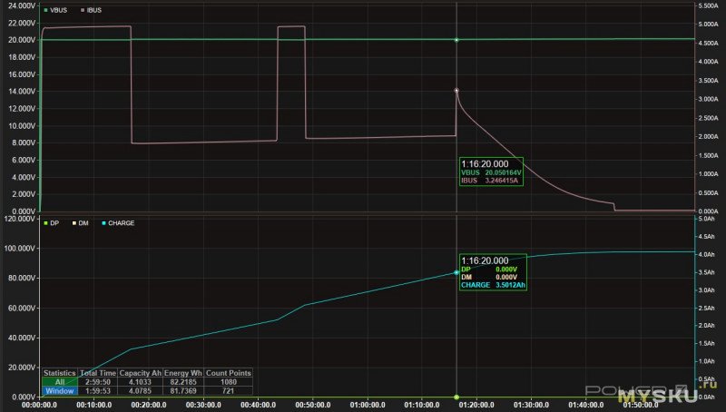Viewport: 726px width, 412px height.
Task: Click the upper tooltip showing VBUS 20.050164V
Action: 491,172
